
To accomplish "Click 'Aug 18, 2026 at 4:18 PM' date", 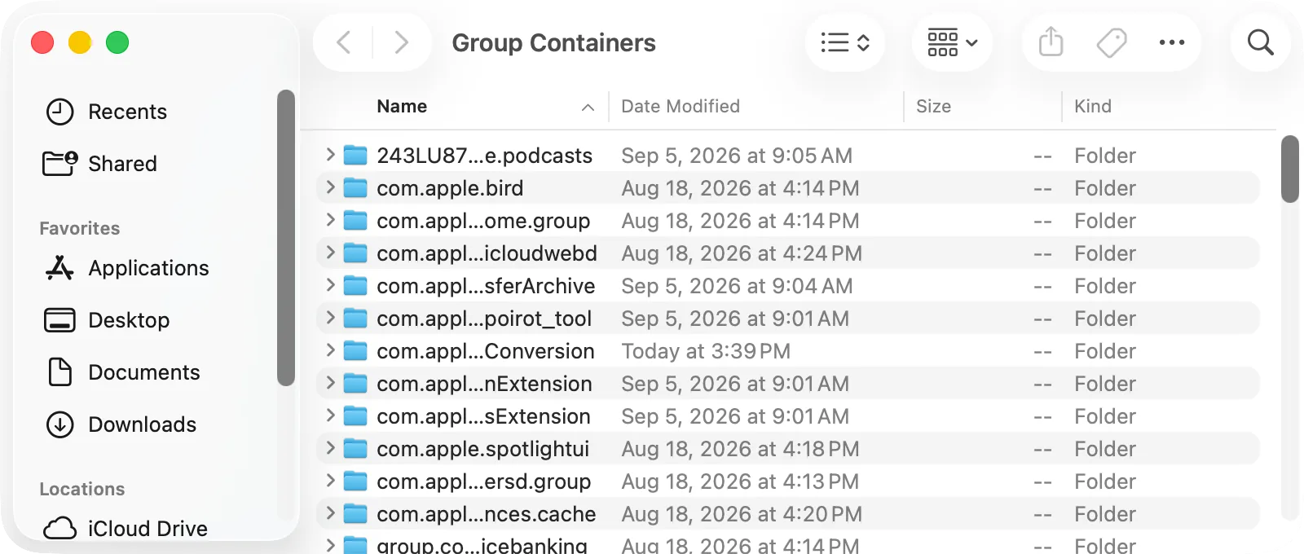I will click(x=740, y=449).
